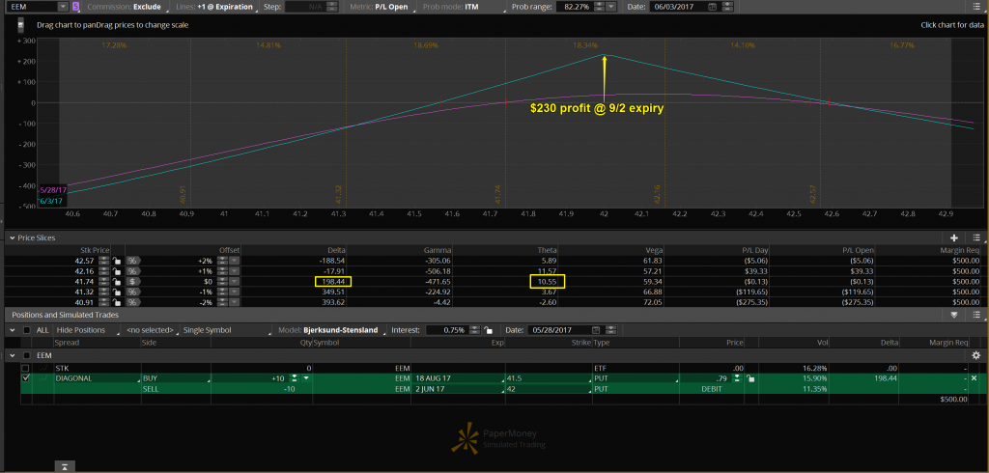The width and height of the screenshot is (989, 473).
Task: Adjust Prob range 82.27% stepper
Action: pyautogui.click(x=600, y=7)
